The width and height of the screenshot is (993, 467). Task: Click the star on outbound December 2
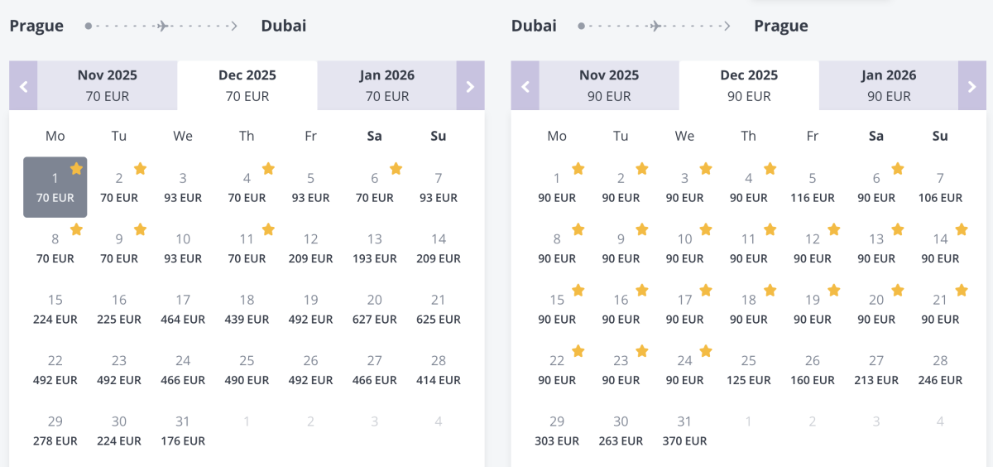tap(141, 169)
